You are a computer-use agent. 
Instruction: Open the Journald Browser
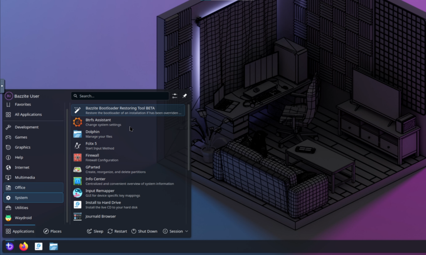point(100,216)
